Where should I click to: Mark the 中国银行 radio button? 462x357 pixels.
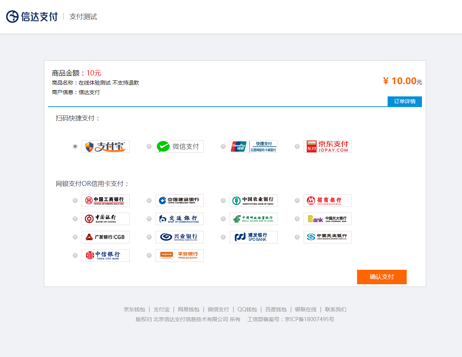tap(75, 219)
